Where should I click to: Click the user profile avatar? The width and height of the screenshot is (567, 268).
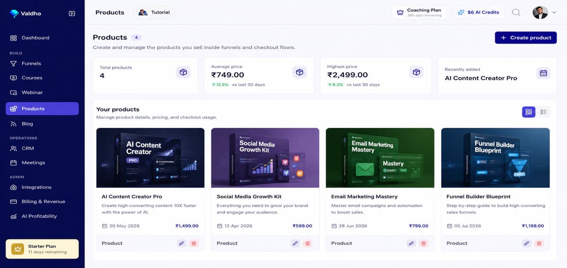point(540,13)
